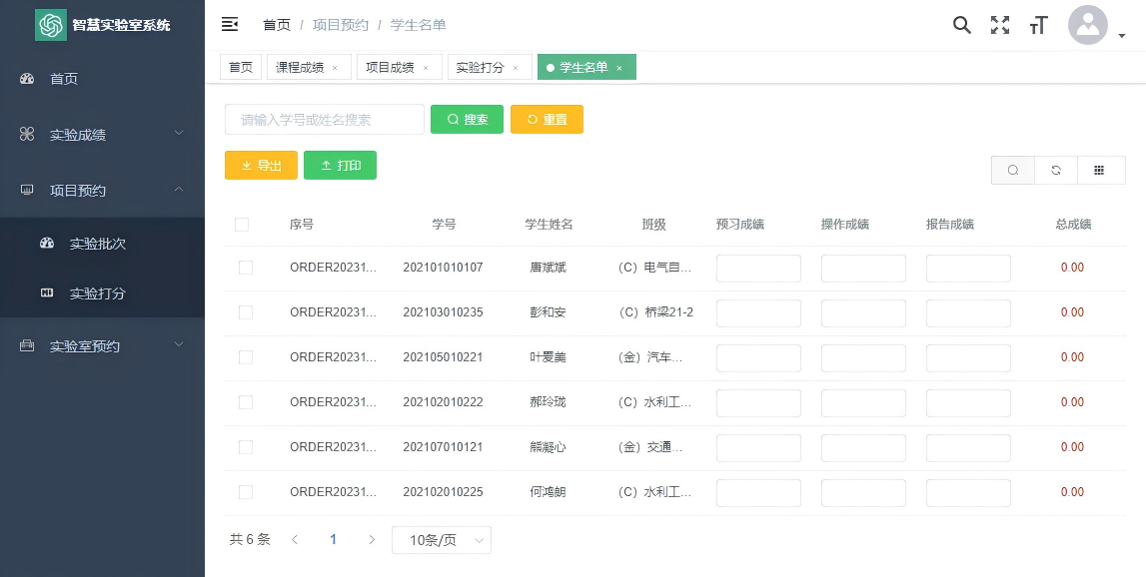
Task: Check the select-all checkbox in the table header
Action: (x=242, y=225)
